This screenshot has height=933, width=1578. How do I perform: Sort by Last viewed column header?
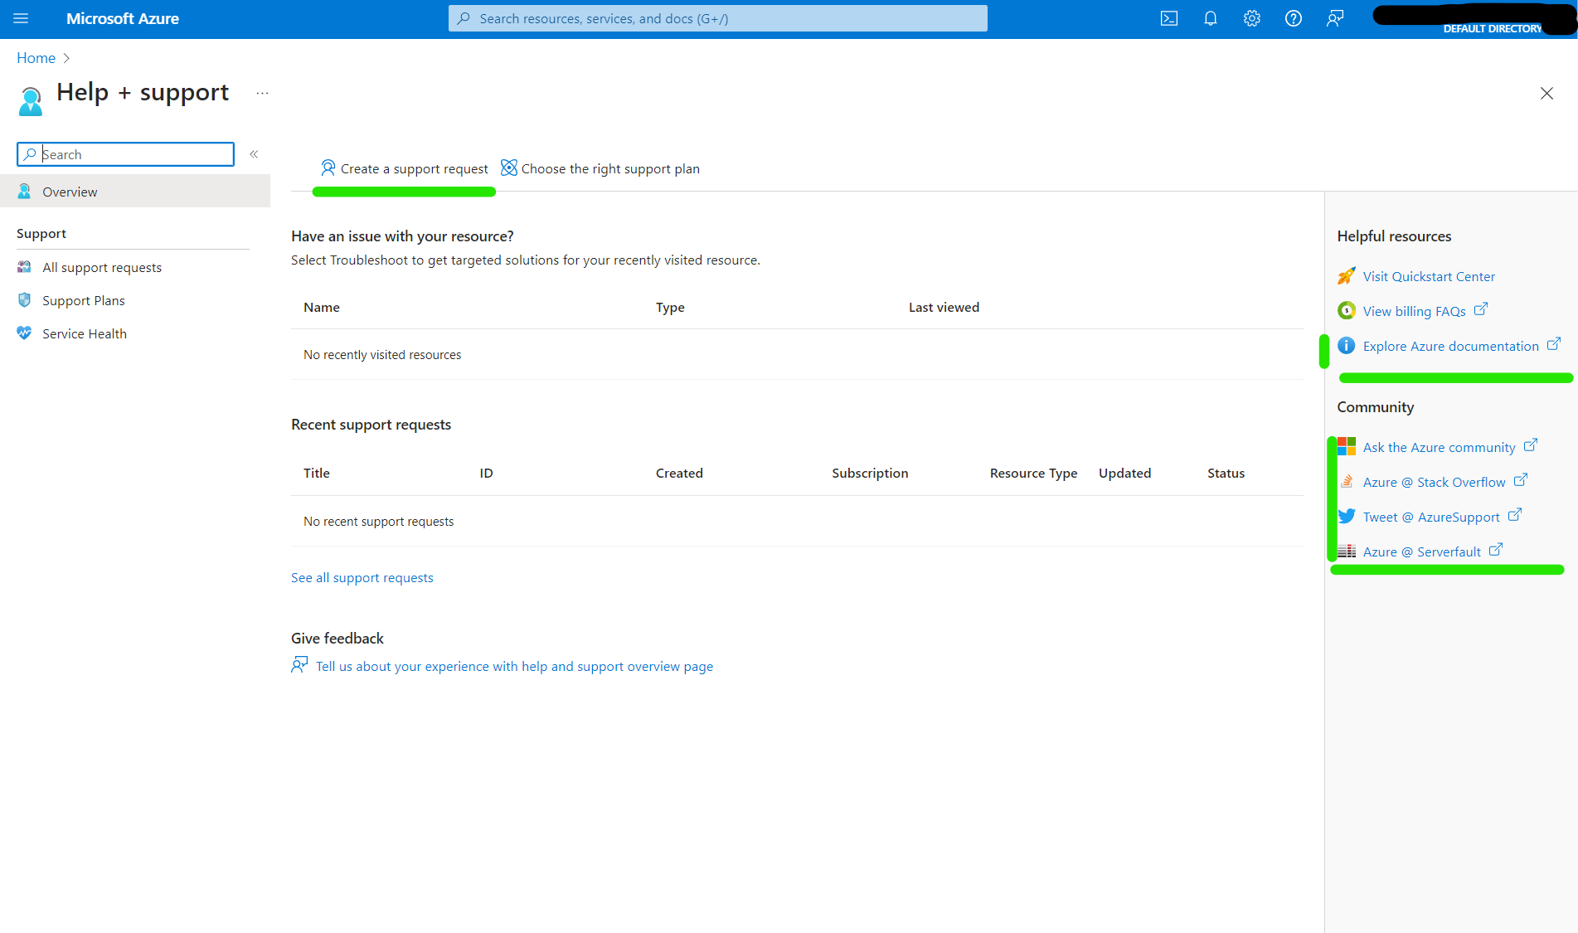944,308
